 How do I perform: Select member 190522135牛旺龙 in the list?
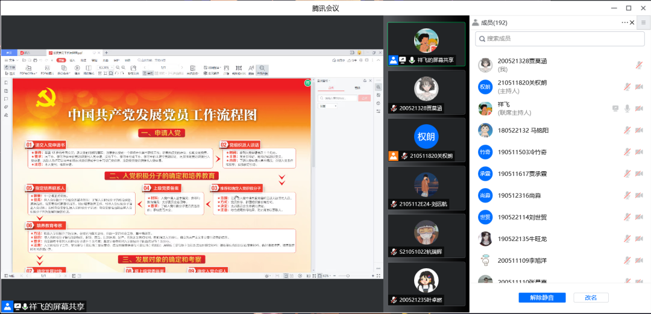[559, 239]
